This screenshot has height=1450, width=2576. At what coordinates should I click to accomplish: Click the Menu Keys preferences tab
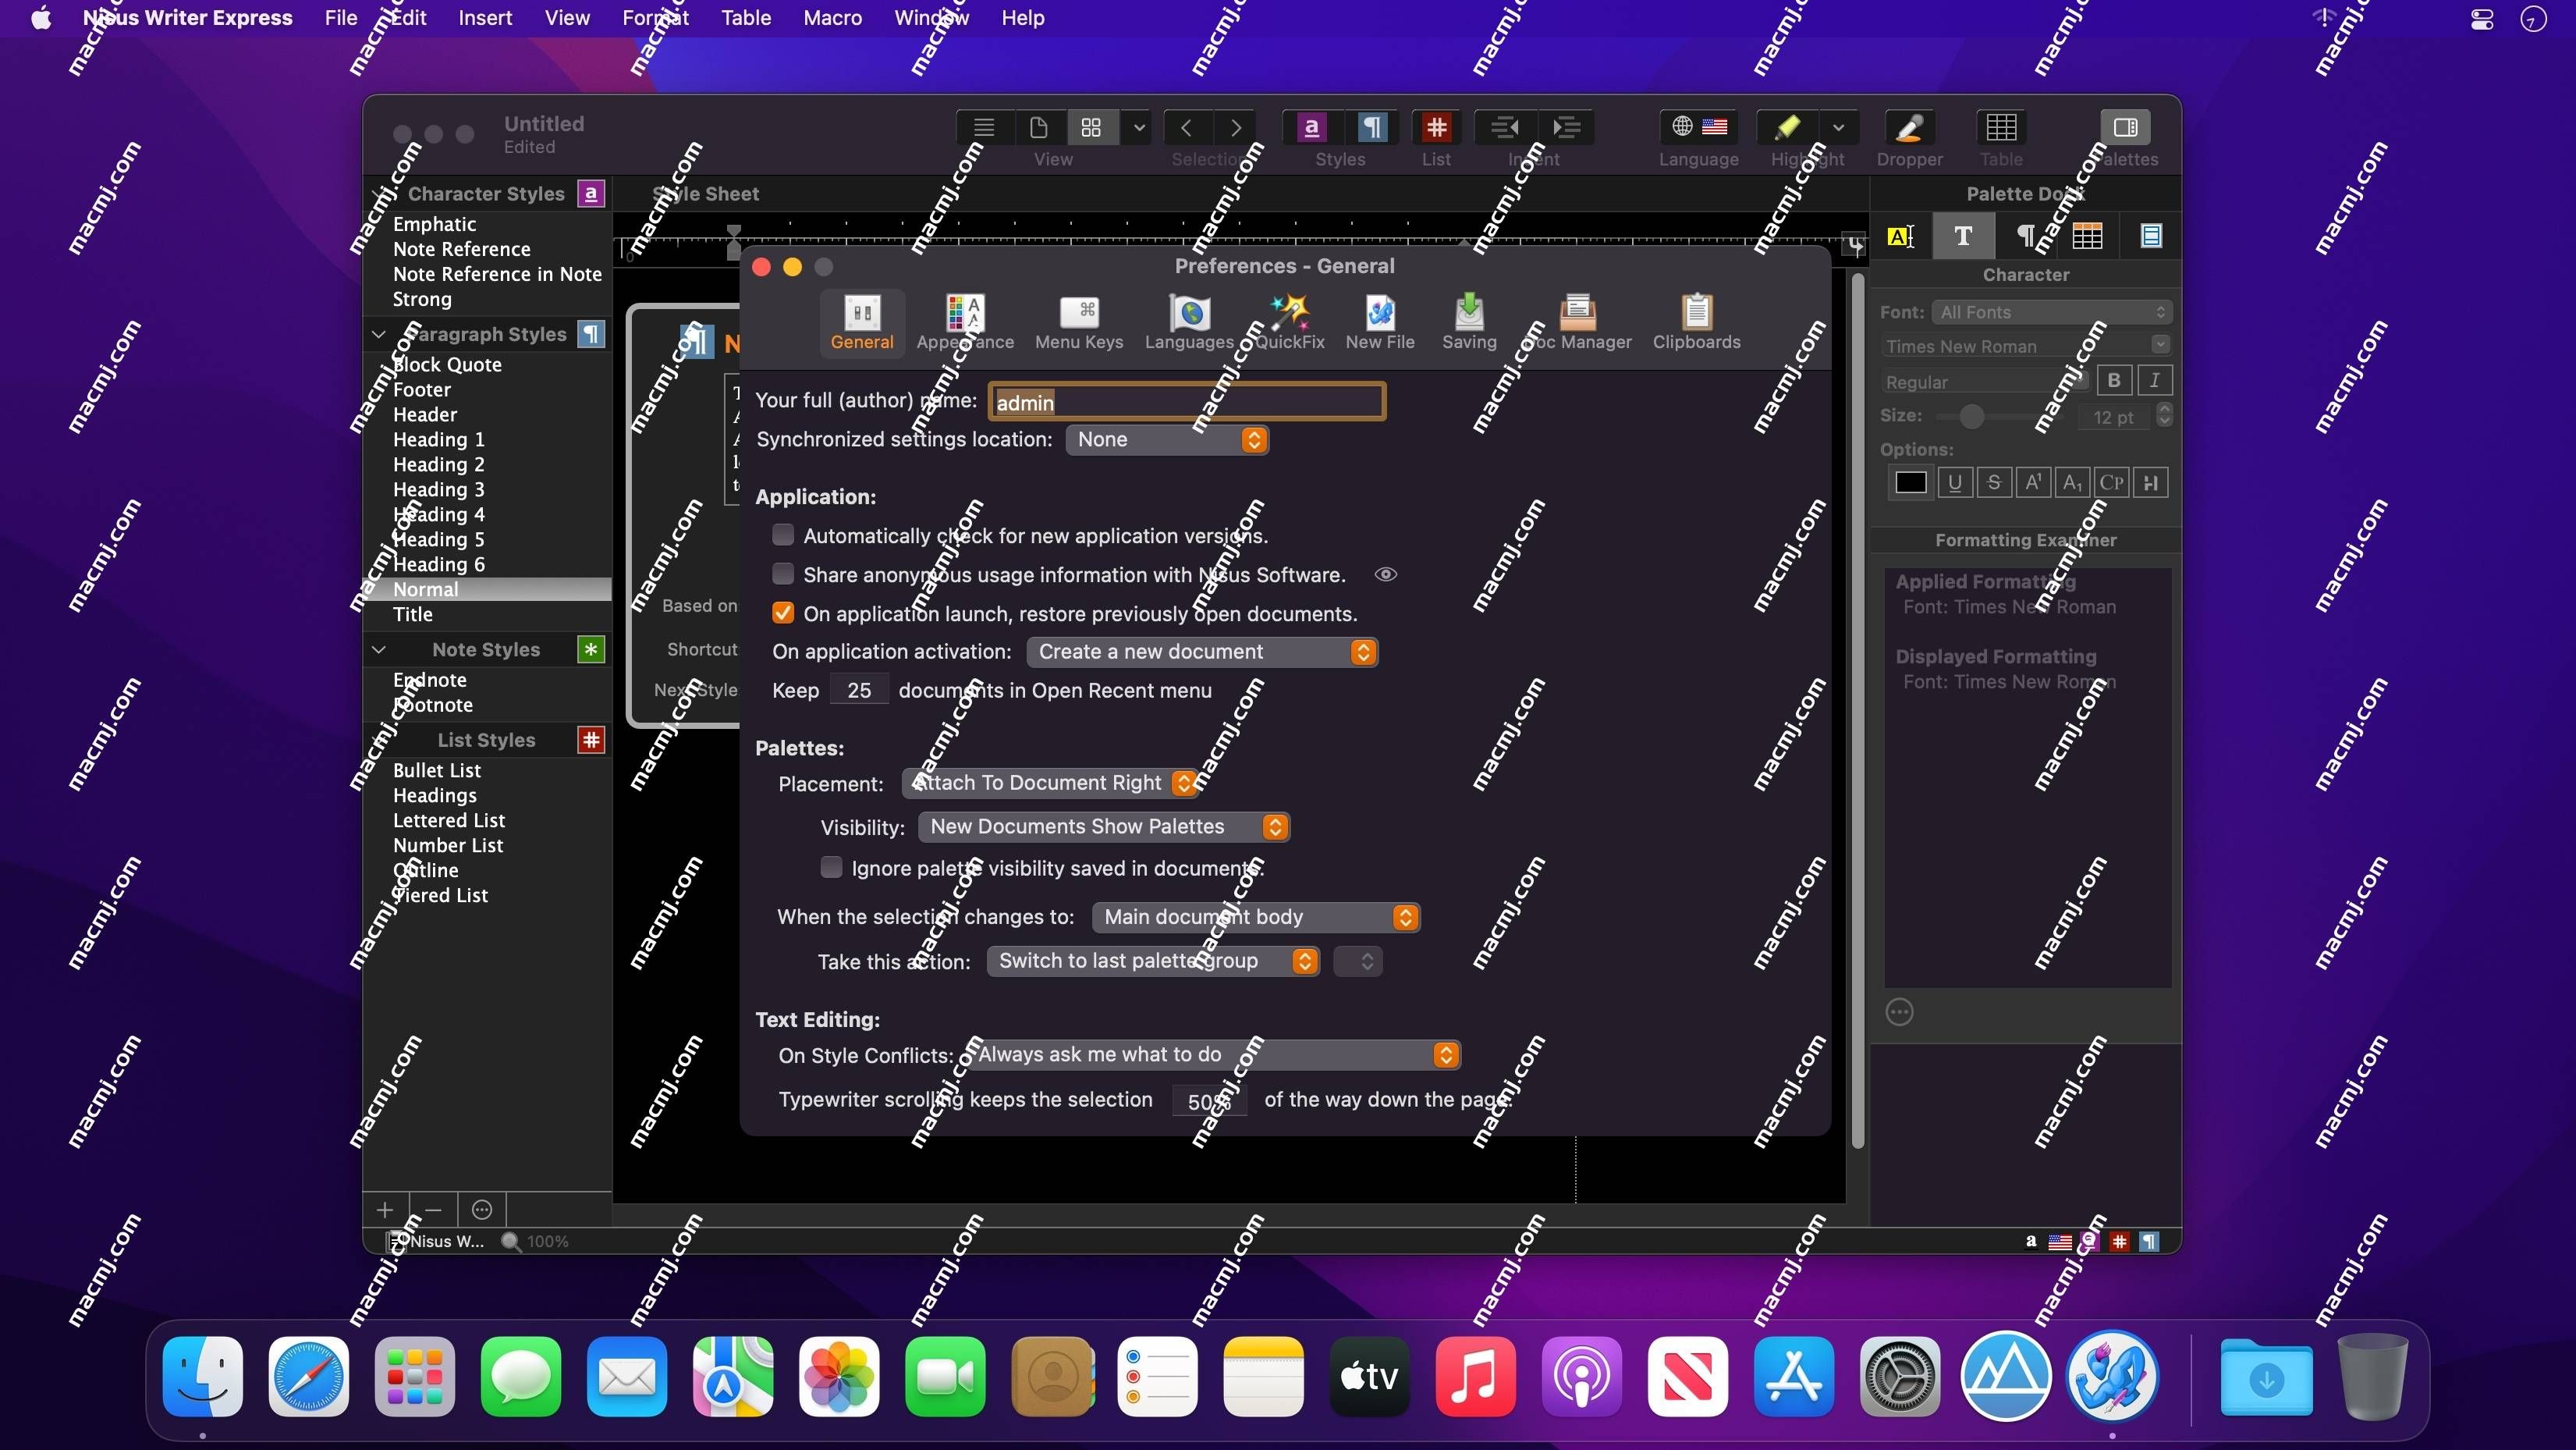click(x=1079, y=324)
